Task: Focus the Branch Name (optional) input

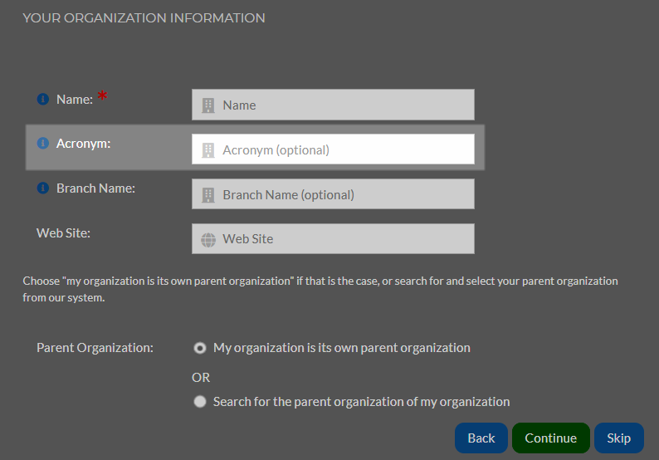Action: coord(333,193)
